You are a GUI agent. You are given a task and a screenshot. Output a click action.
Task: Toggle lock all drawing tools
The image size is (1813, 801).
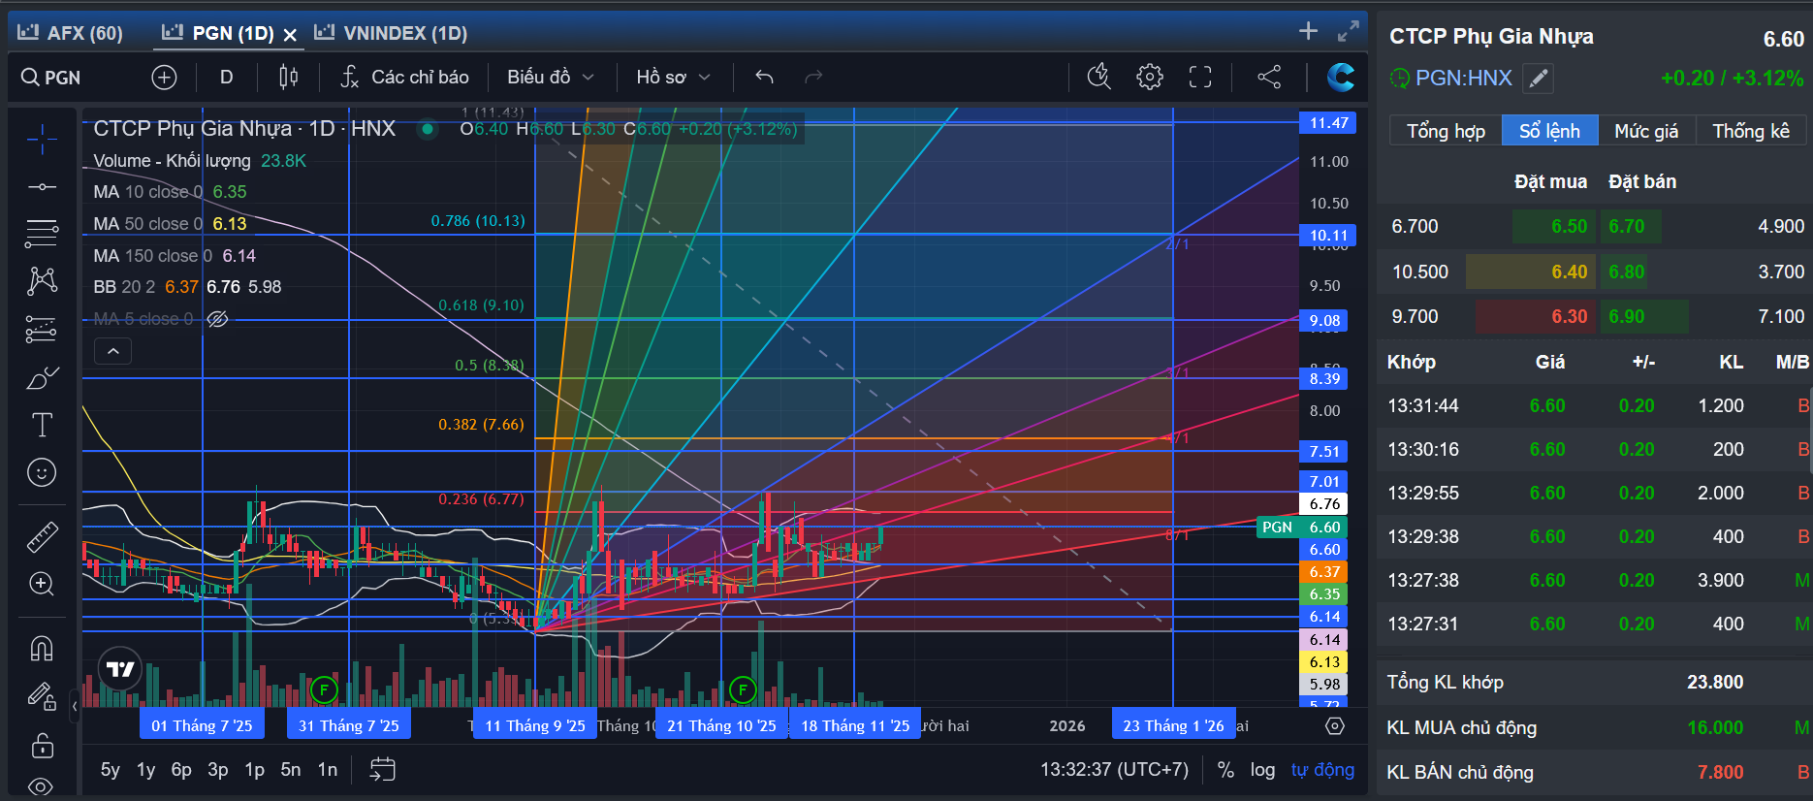[x=42, y=745]
